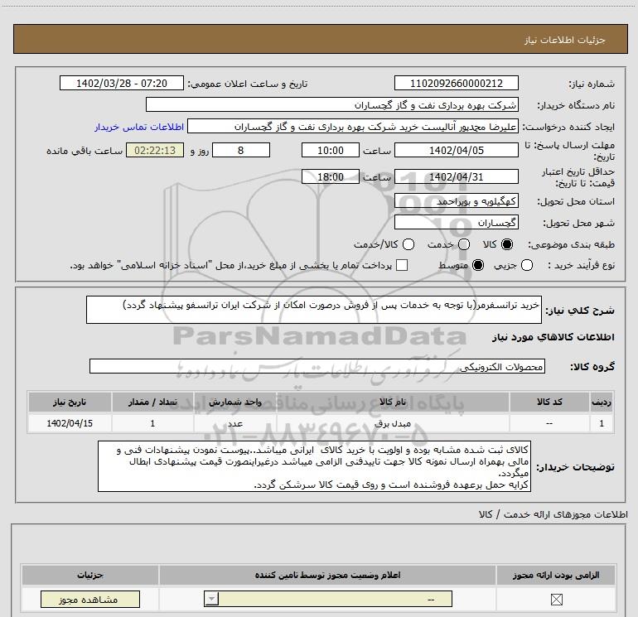638x617 pixels.
Task: Open the permit status dropdown arrow
Action: [211, 599]
